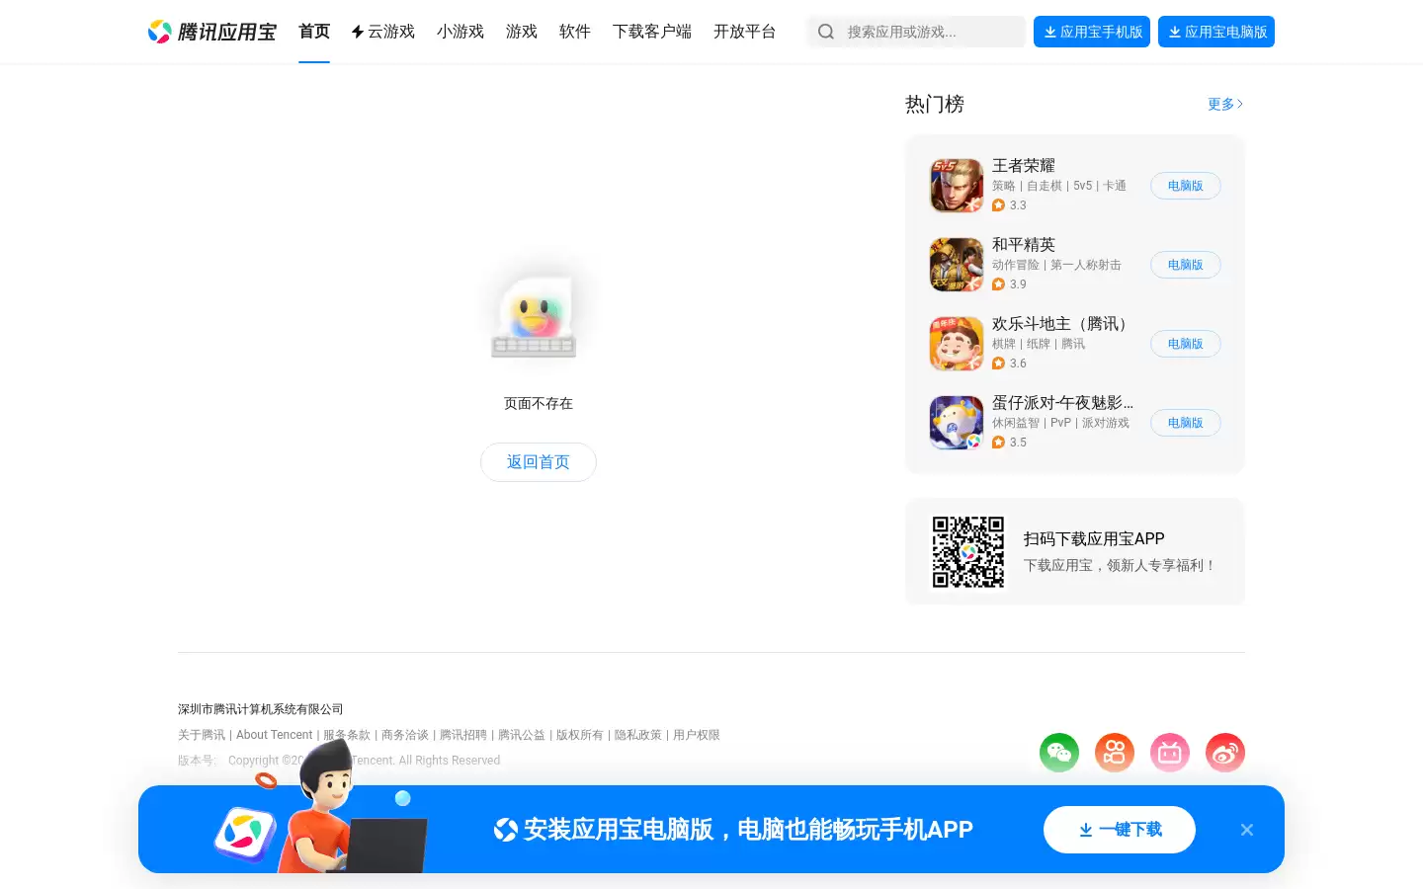Open the 王者荣耀 app icon
The height and width of the screenshot is (889, 1423).
[x=957, y=186]
